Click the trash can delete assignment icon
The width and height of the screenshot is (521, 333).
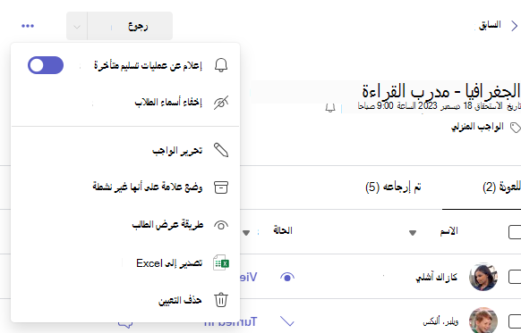pyautogui.click(x=221, y=300)
